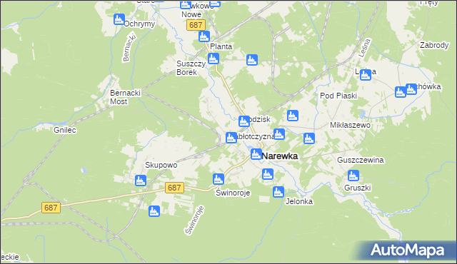The height and width of the screenshot is (264, 457).
Task: Select the Suszczy Borek label
Action: tap(191, 68)
